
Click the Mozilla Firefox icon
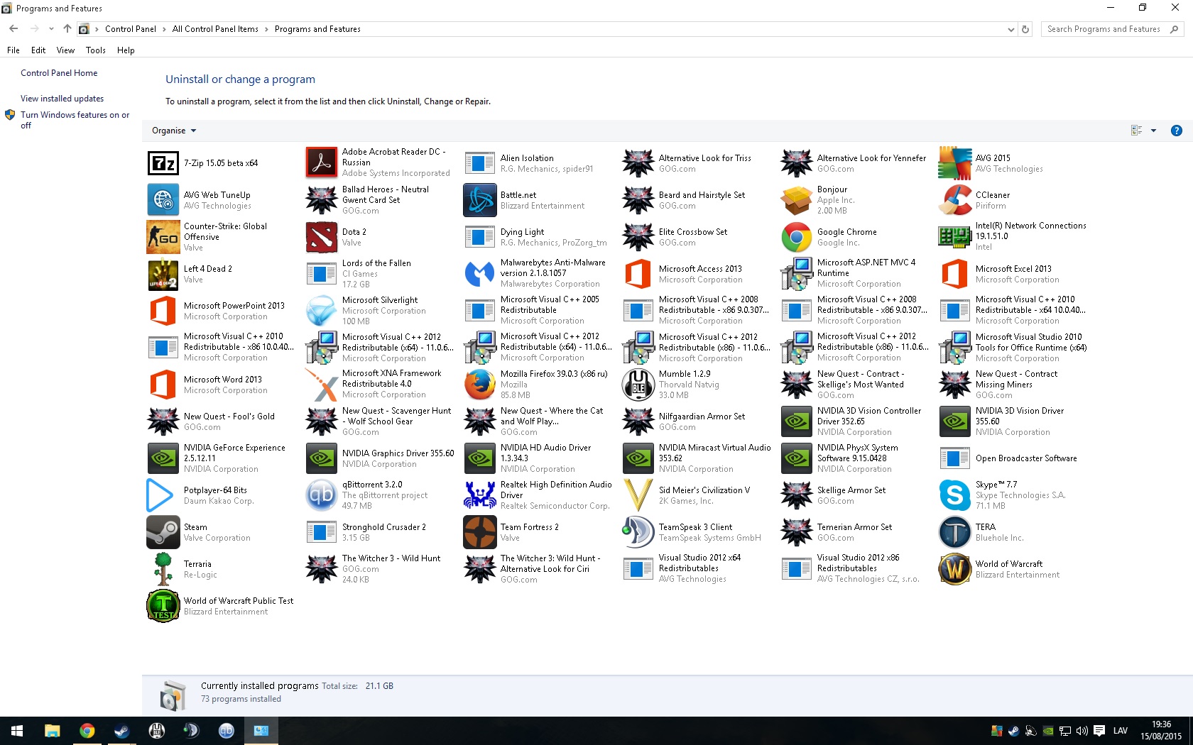(x=479, y=385)
